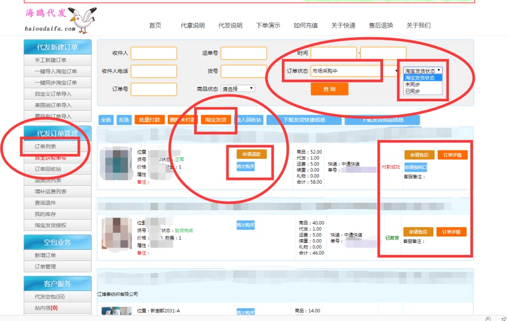Open the 订单状态 dropdown showing 市场采购中

pos(355,71)
